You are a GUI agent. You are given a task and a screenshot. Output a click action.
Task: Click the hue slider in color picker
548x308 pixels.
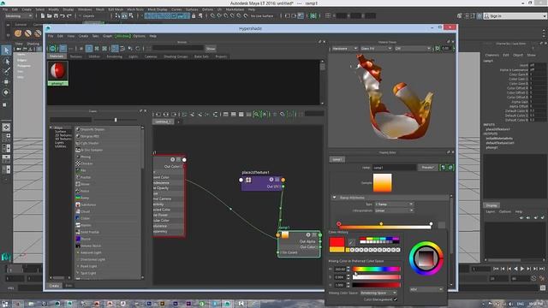click(376, 269)
